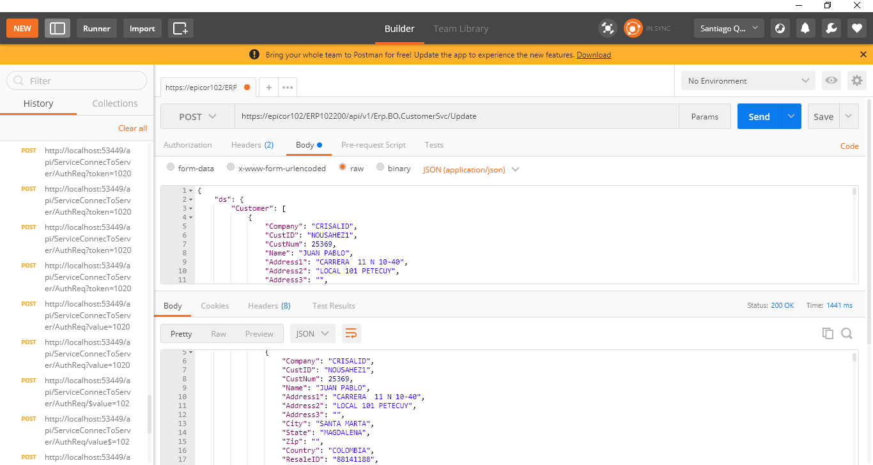Click the Import button
This screenshot has width=873, height=465.
coord(142,28)
